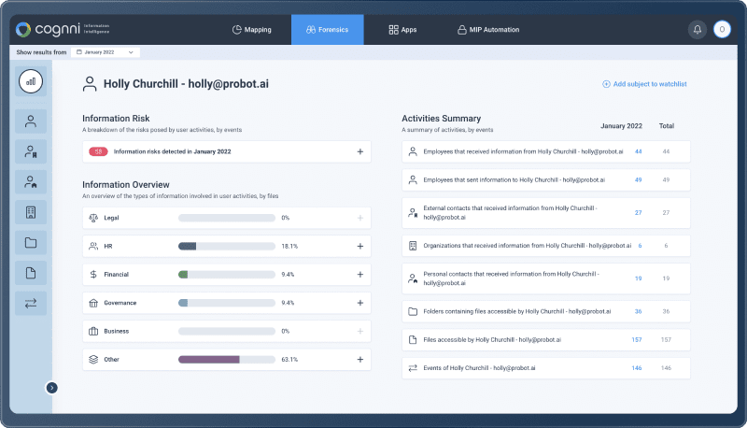Open the events arrows sidebar icon
This screenshot has width=747, height=428.
pyautogui.click(x=31, y=303)
